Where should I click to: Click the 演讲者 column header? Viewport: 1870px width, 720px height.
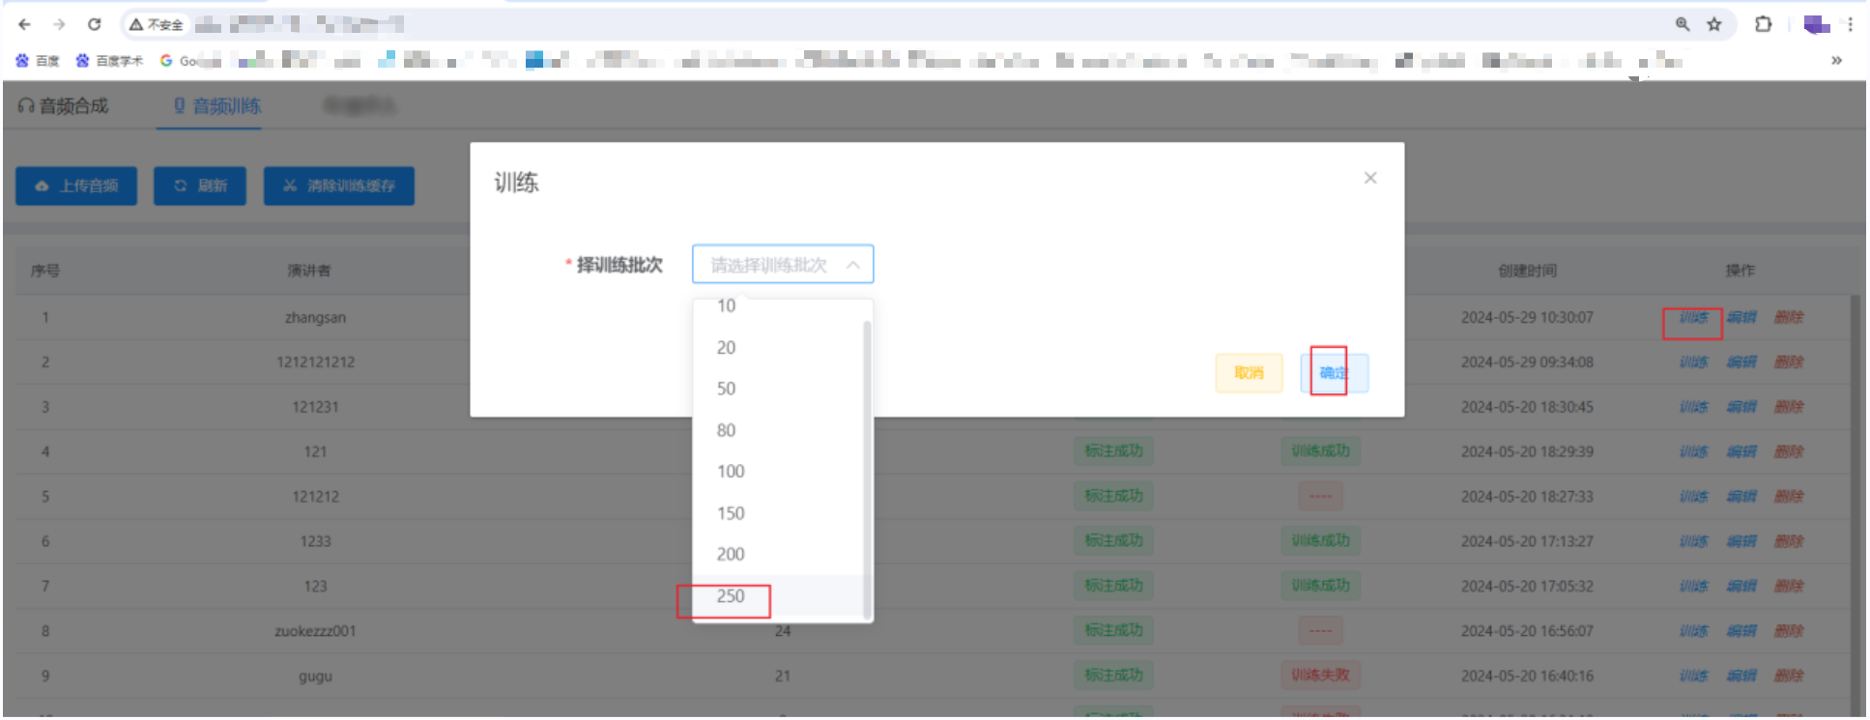tap(309, 271)
